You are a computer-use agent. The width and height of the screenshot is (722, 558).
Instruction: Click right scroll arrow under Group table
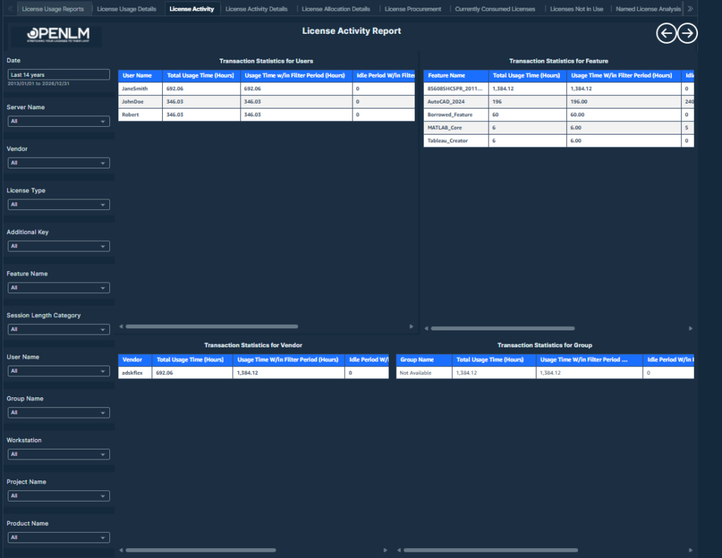pos(692,550)
